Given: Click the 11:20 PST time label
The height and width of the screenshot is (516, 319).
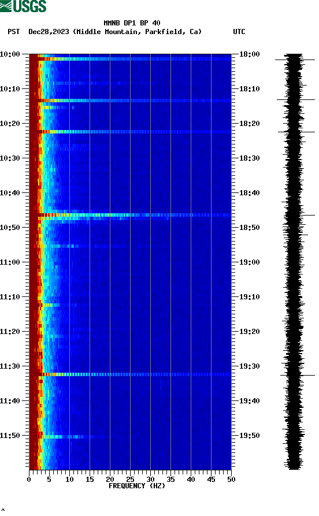Looking at the screenshot, I should [x=10, y=332].
